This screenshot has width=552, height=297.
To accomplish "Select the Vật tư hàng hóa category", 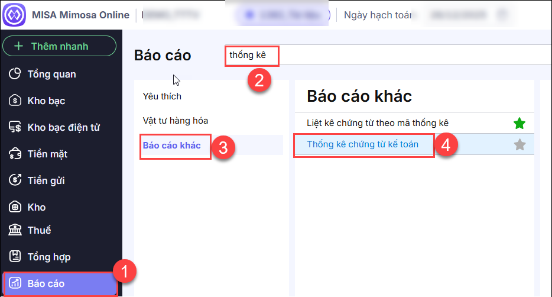I will [x=176, y=121].
